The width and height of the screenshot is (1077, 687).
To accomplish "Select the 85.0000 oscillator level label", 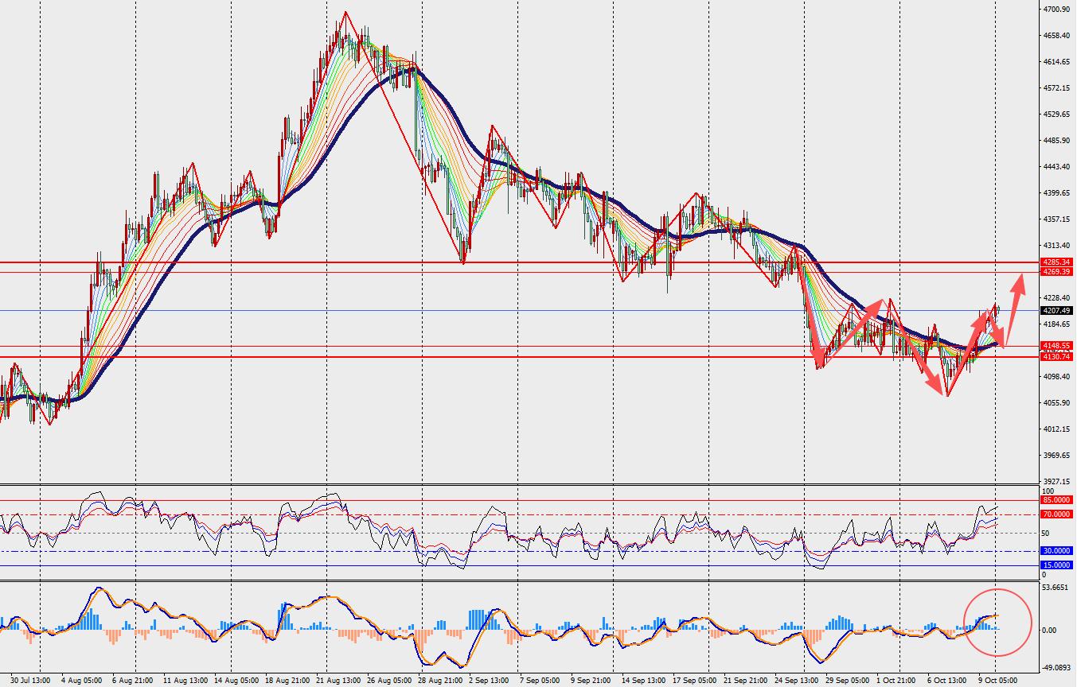I will [x=1056, y=500].
